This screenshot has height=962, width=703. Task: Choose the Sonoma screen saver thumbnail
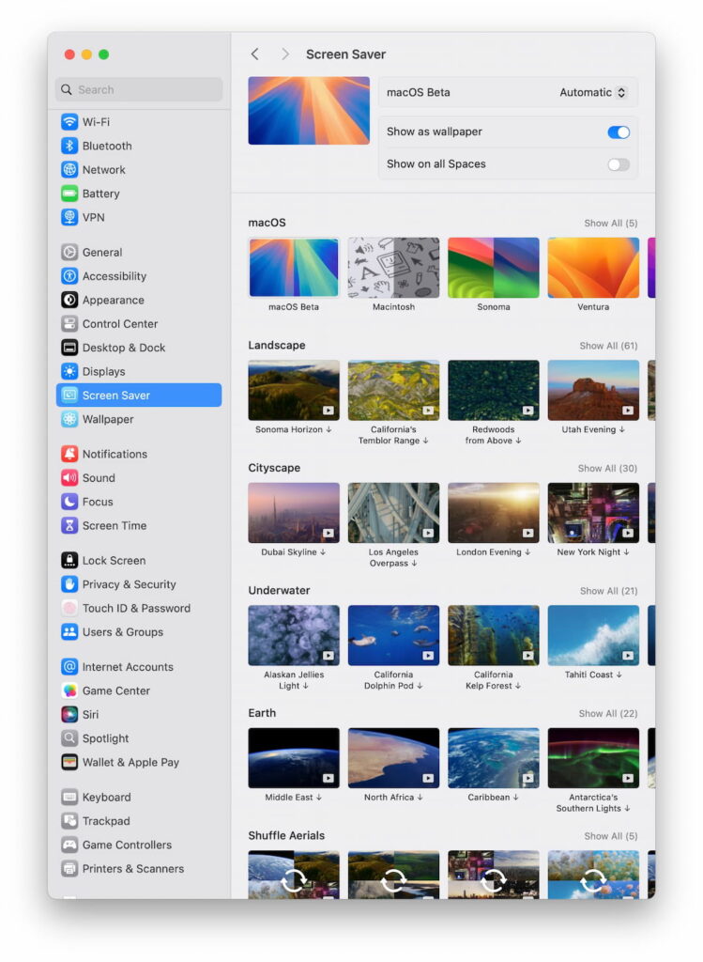(x=494, y=268)
